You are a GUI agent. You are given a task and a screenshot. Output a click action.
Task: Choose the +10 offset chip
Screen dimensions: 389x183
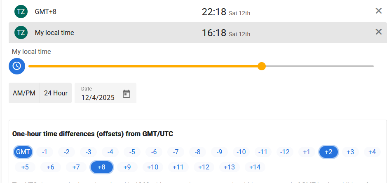point(152,167)
